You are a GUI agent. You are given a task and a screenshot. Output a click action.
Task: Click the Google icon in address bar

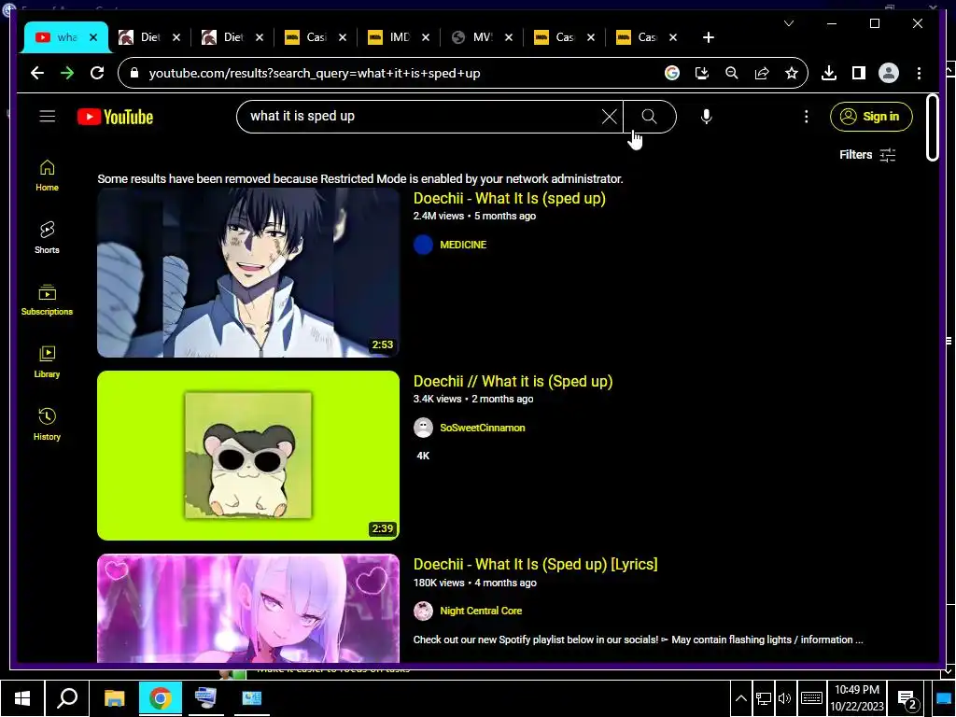[x=672, y=73]
